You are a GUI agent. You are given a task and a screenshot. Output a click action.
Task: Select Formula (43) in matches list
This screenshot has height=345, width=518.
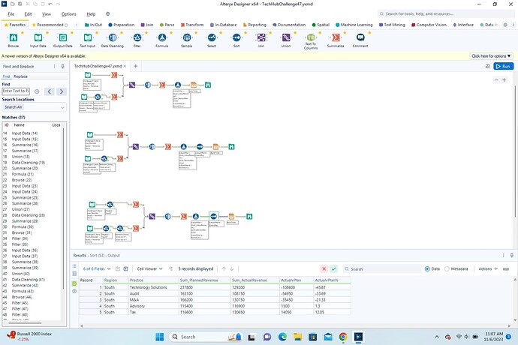click(23, 291)
